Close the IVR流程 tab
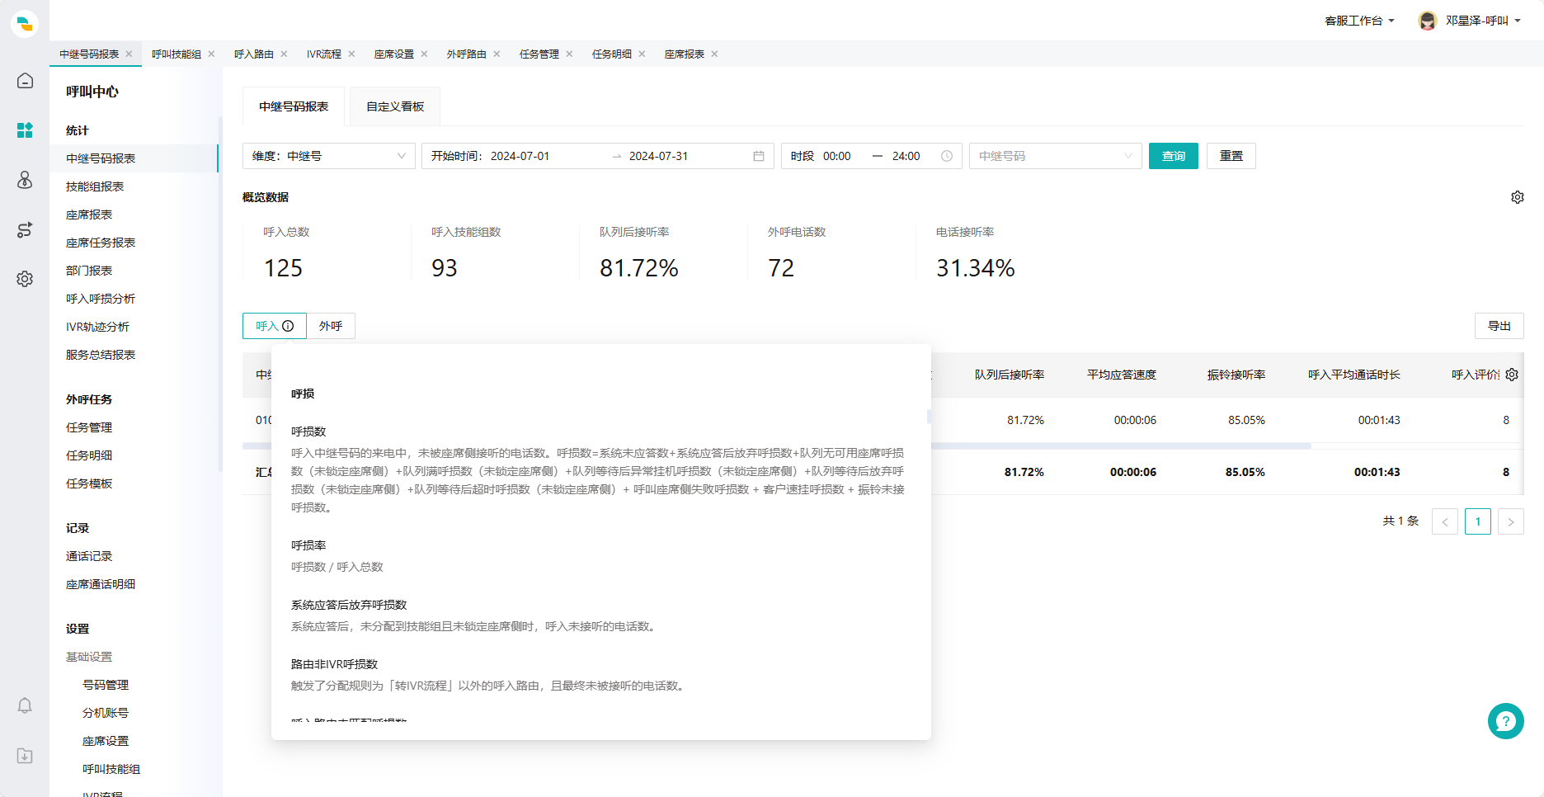The image size is (1544, 797). (351, 54)
